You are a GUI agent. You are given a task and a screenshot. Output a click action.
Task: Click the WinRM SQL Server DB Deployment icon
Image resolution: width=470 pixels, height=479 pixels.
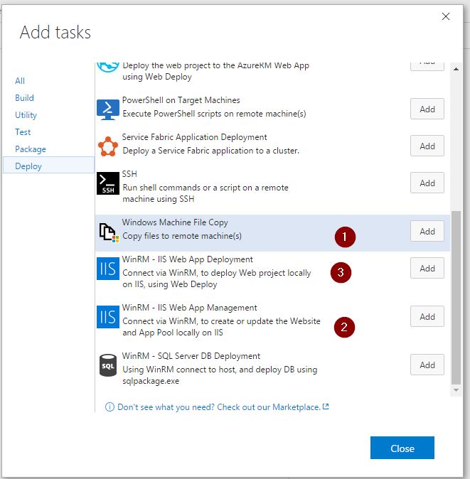107,365
